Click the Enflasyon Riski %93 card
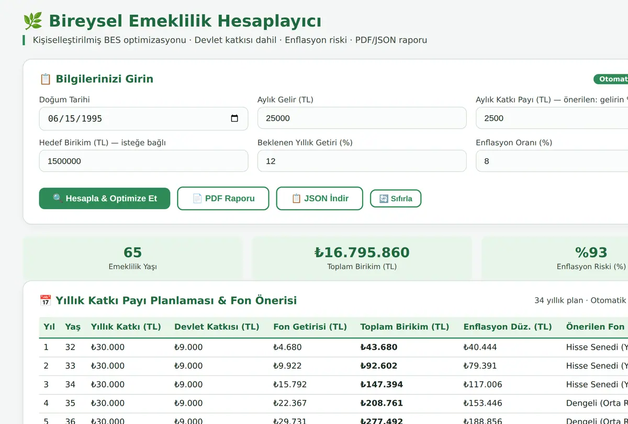The height and width of the screenshot is (424, 628). click(x=555, y=258)
